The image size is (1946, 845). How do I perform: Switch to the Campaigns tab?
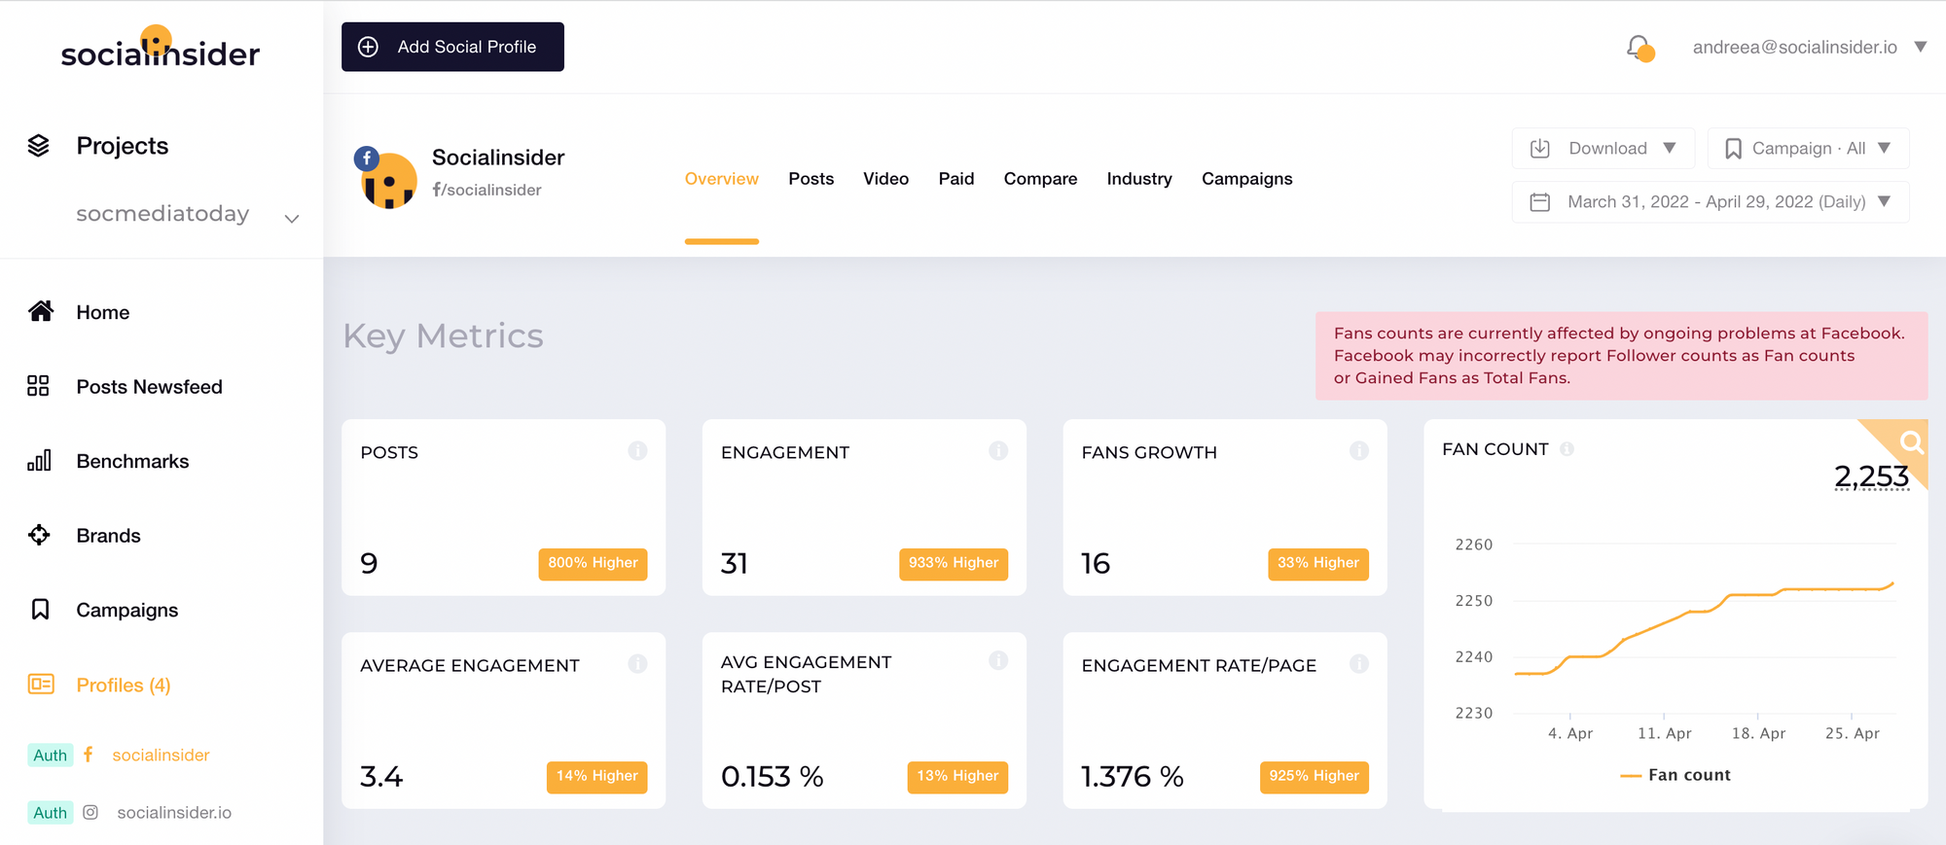click(1246, 179)
